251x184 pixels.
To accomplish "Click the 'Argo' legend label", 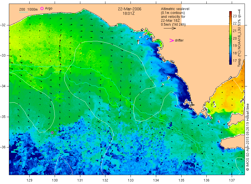I will 49,8.
